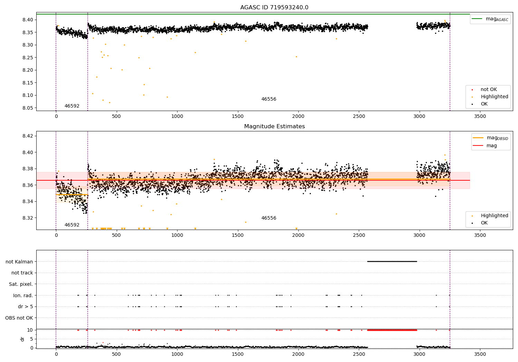This screenshot has width=518, height=362.
Task: Click the 'OBS not OK' row label
Action: 19,318
